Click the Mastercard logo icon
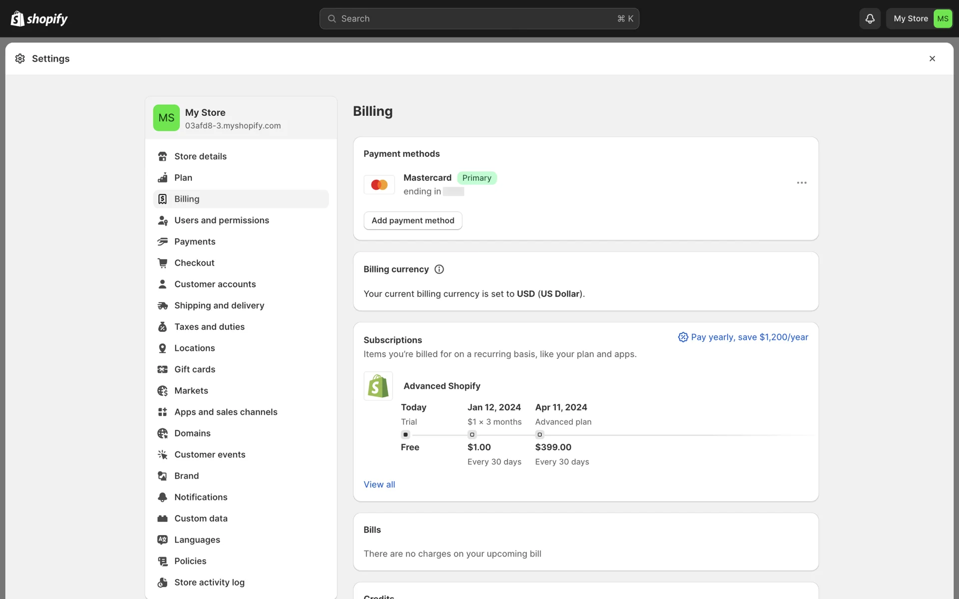The height and width of the screenshot is (599, 959). click(379, 185)
